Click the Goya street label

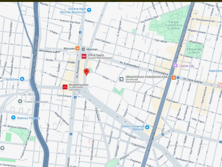(106, 77)
